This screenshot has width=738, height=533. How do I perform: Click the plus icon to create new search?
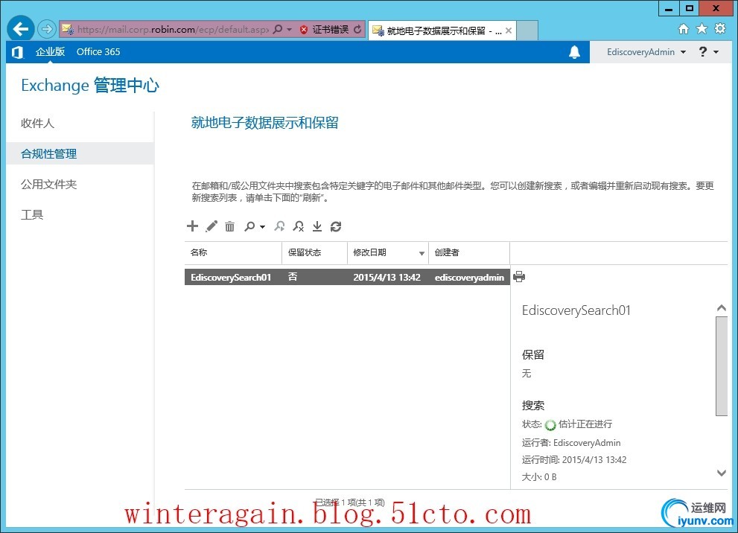192,226
